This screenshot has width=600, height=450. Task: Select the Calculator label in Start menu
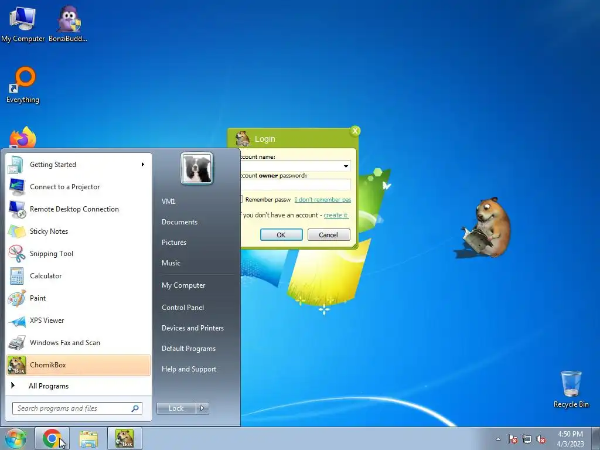coord(46,276)
